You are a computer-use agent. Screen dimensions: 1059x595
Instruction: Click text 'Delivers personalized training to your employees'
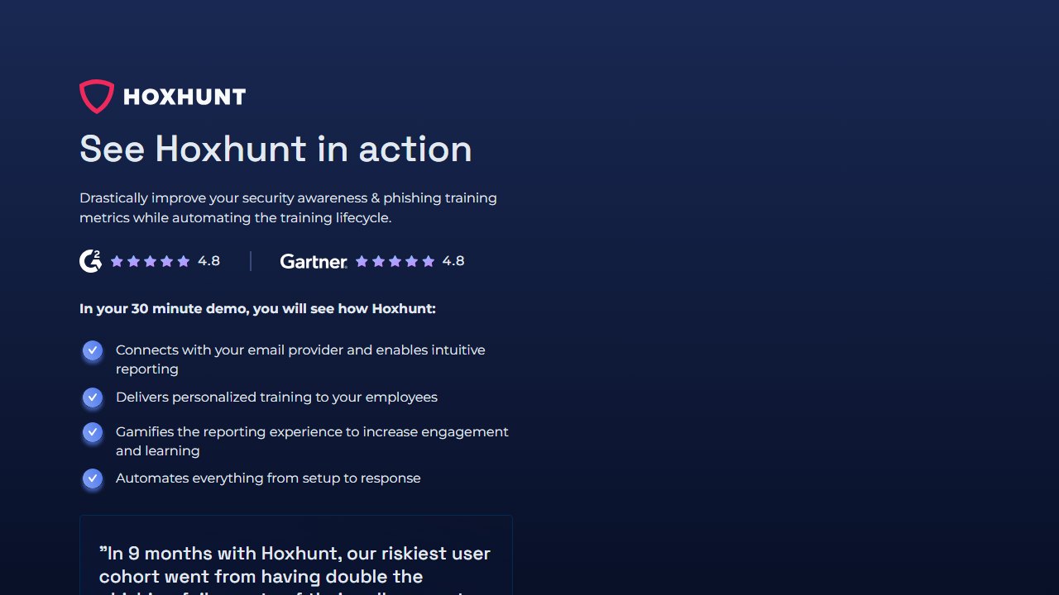pos(276,397)
